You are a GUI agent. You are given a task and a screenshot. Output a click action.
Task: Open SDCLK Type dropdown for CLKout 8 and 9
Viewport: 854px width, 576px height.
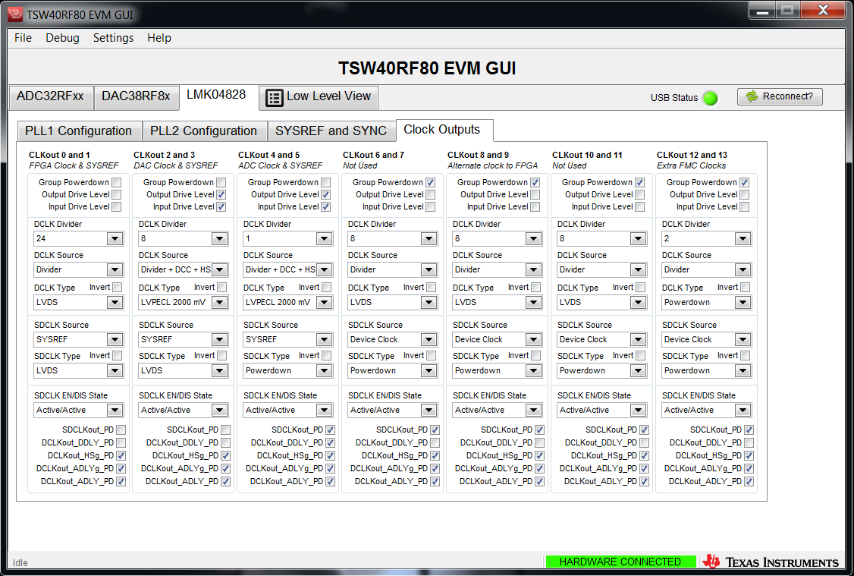(x=497, y=370)
